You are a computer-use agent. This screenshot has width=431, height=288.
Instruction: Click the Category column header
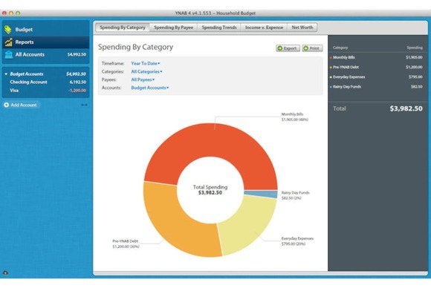pyautogui.click(x=340, y=48)
